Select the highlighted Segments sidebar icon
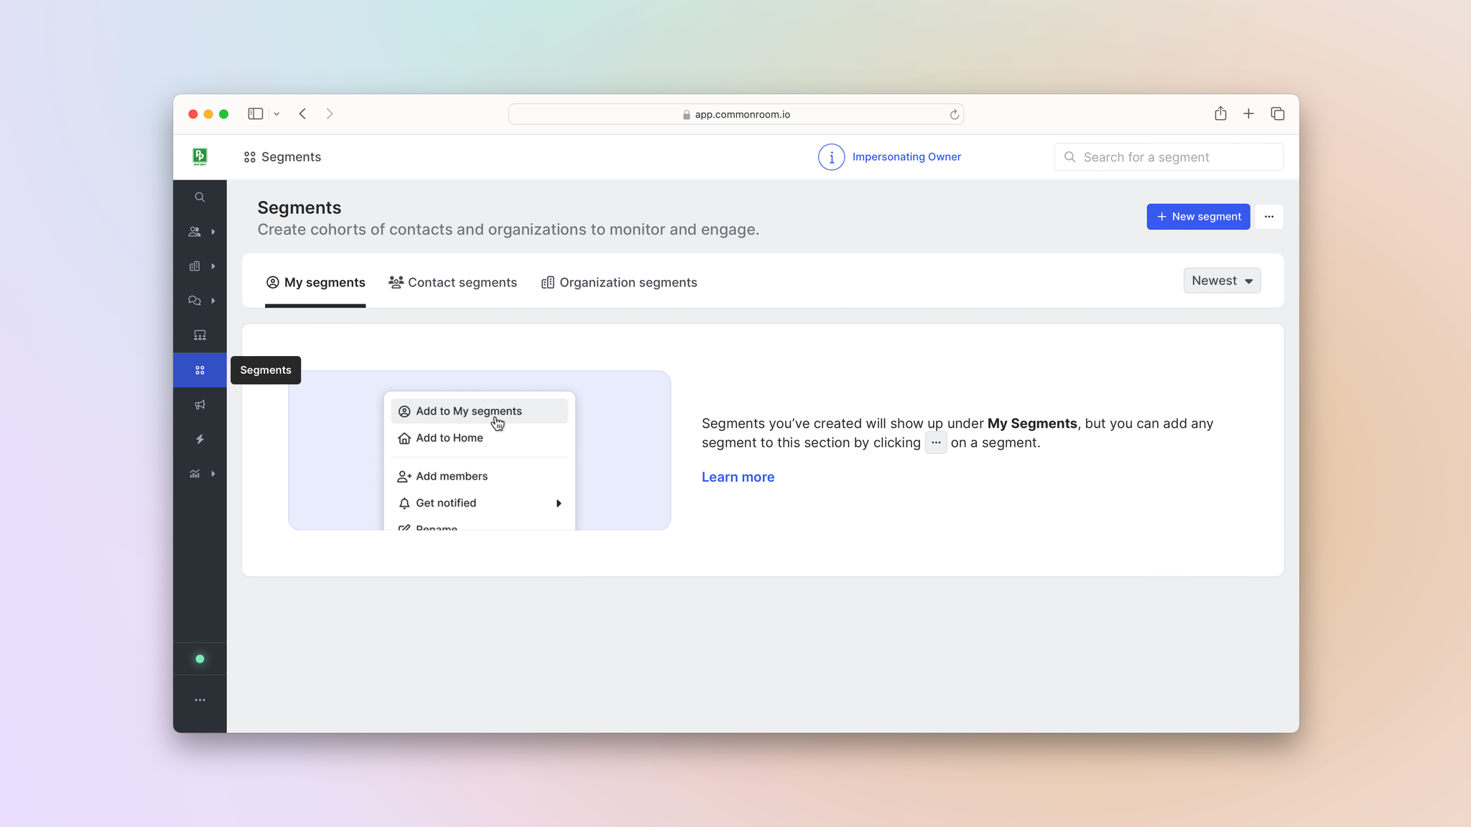The height and width of the screenshot is (827, 1471). (x=200, y=370)
